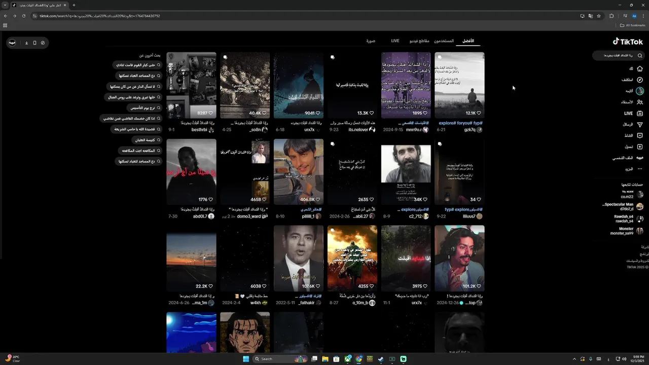Click the browser reload button

click(23, 16)
